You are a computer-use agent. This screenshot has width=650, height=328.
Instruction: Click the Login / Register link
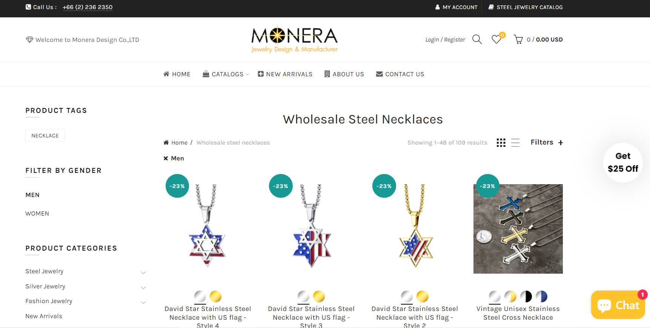pyautogui.click(x=445, y=40)
